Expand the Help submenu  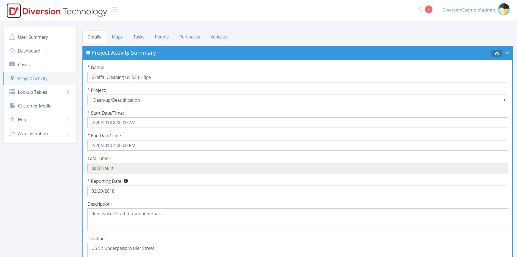tap(23, 120)
